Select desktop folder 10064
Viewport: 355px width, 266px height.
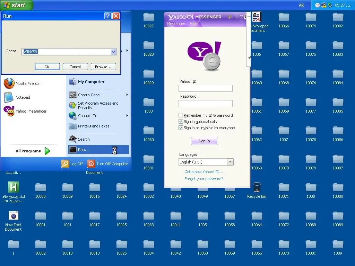pos(257,219)
